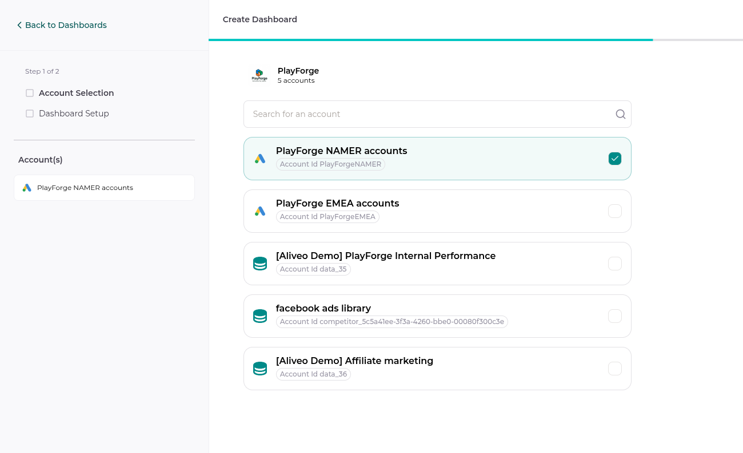The image size is (743, 453).
Task: Focus the Search for an account field
Action: [x=429, y=114]
